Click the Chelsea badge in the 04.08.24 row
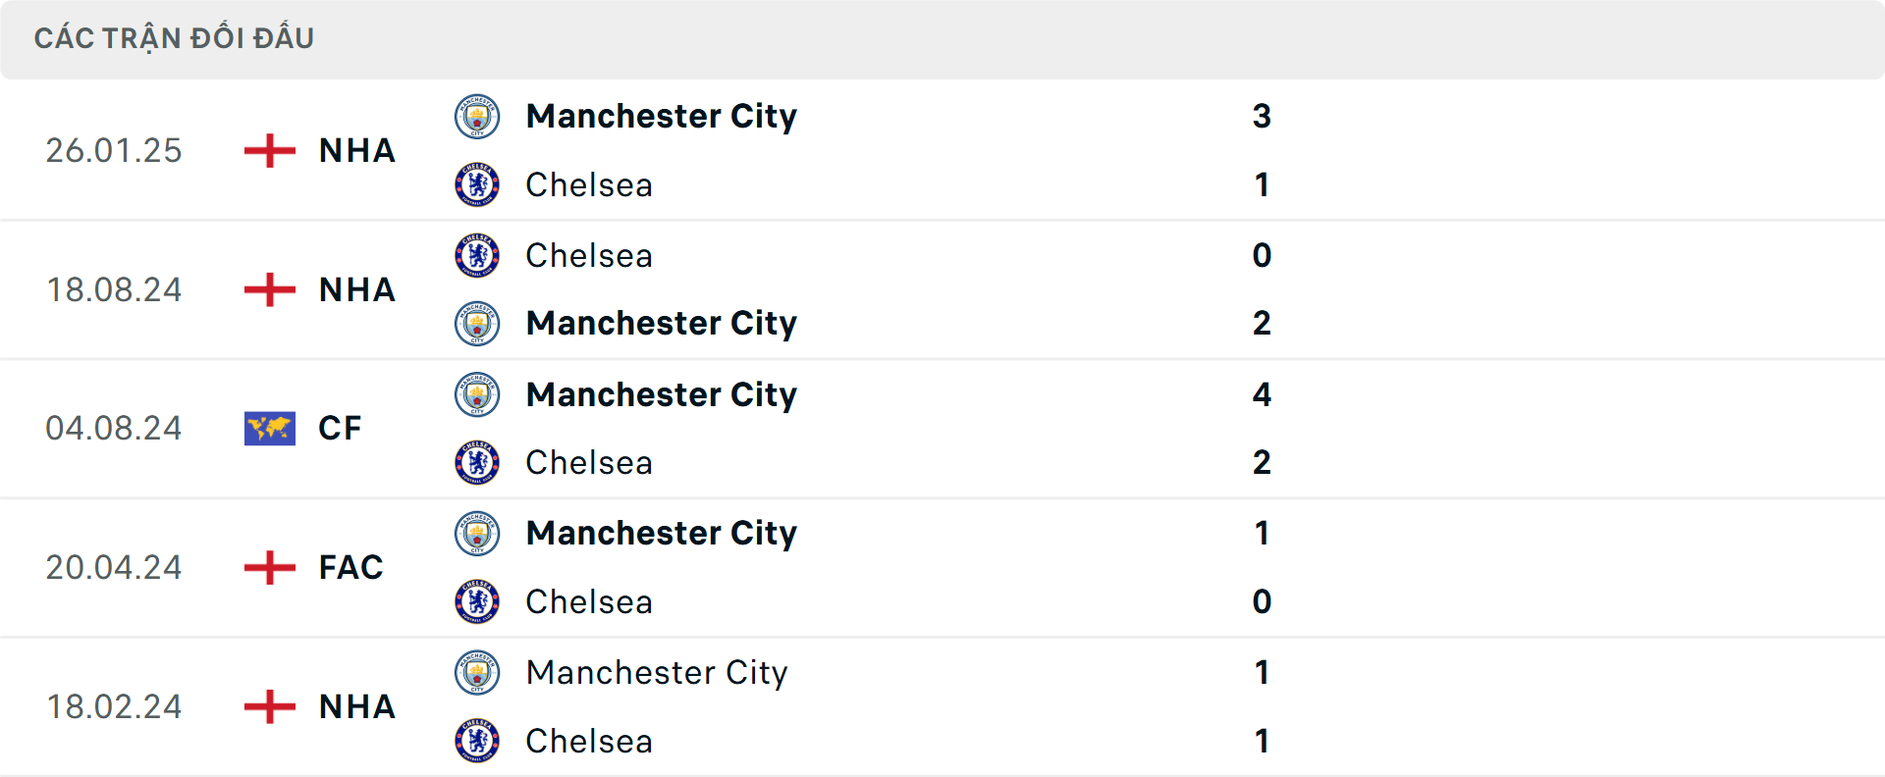The height and width of the screenshot is (777, 1885). click(477, 463)
